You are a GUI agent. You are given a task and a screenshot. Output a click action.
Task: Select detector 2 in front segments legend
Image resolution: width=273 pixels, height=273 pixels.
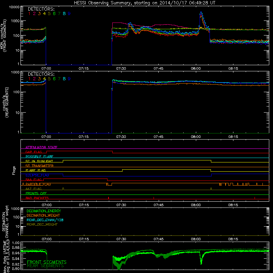coord(34,14)
